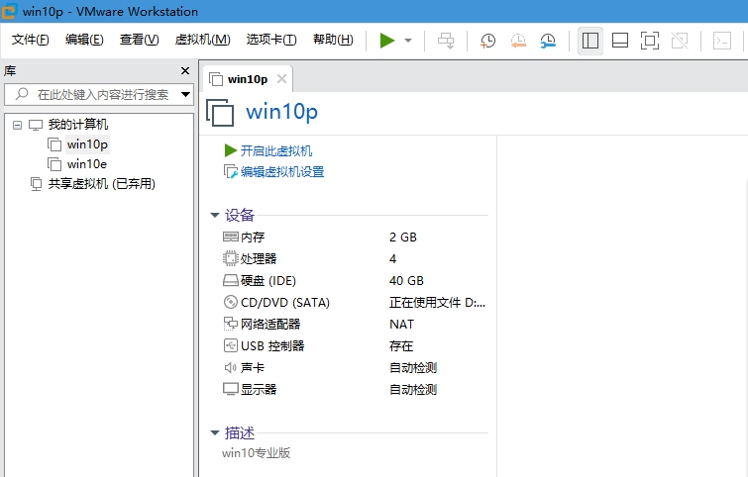Click the 40 GB disk value

[x=406, y=281]
